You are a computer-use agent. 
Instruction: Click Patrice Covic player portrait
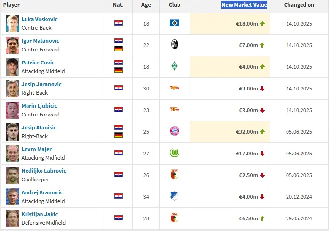click(x=13, y=66)
